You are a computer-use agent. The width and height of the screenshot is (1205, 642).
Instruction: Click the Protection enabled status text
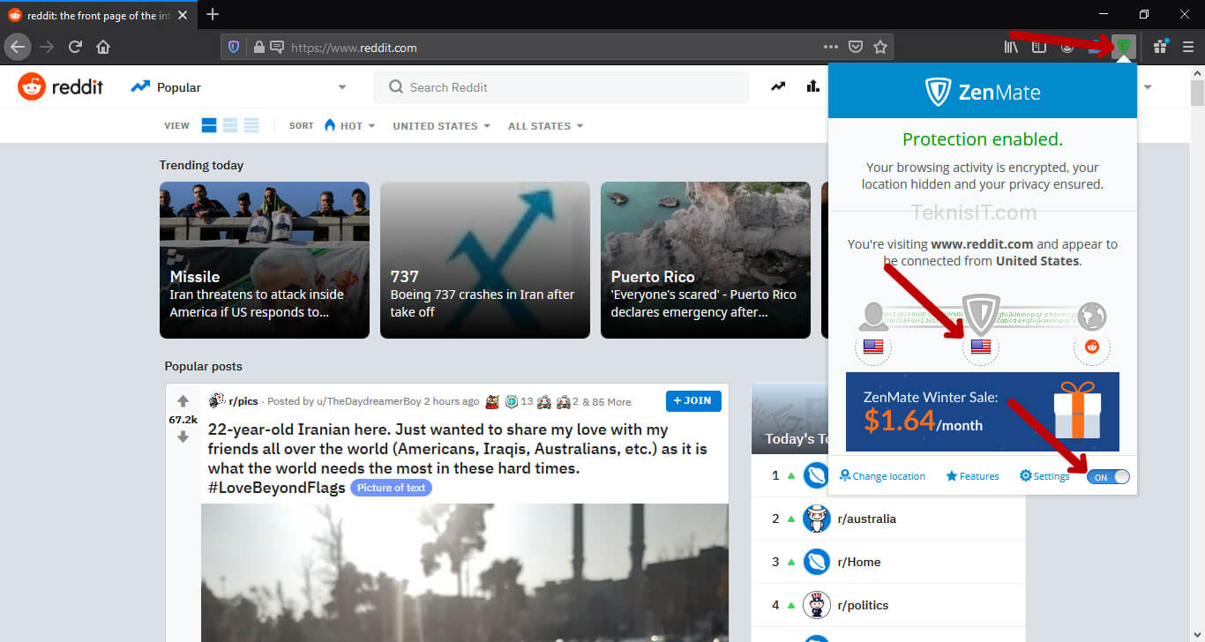click(983, 139)
